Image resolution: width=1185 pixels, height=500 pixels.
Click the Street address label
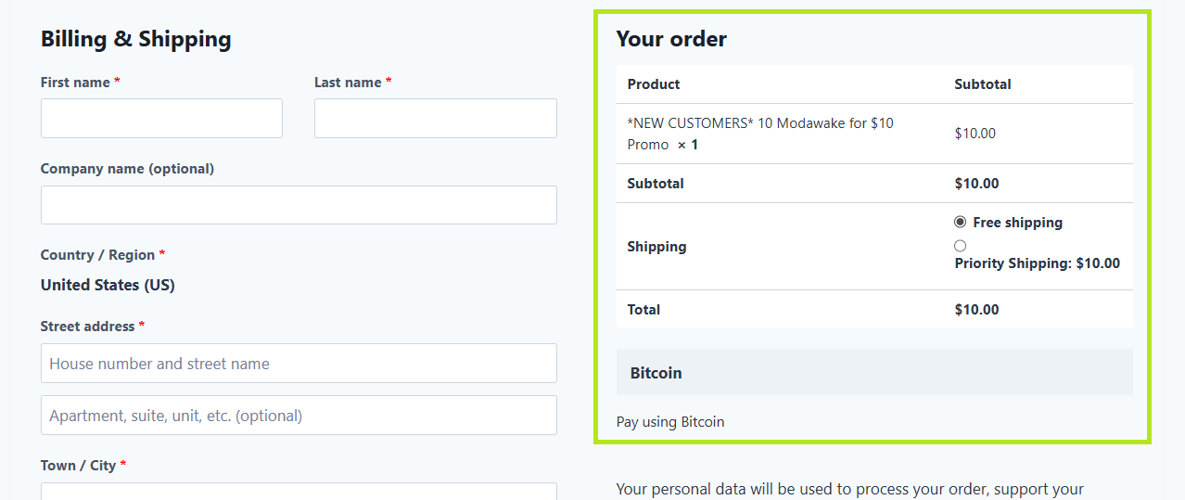88,327
